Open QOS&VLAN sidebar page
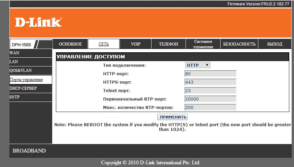Image resolution: width=294 pixels, height=167 pixels. (x=31, y=71)
